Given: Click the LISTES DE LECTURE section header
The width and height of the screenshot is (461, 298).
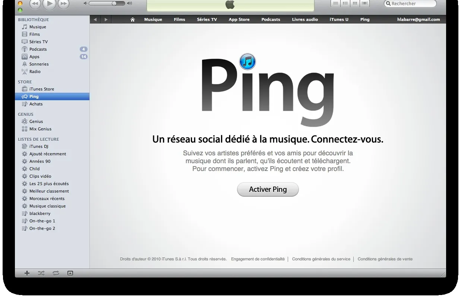Looking at the screenshot, I should click(38, 139).
